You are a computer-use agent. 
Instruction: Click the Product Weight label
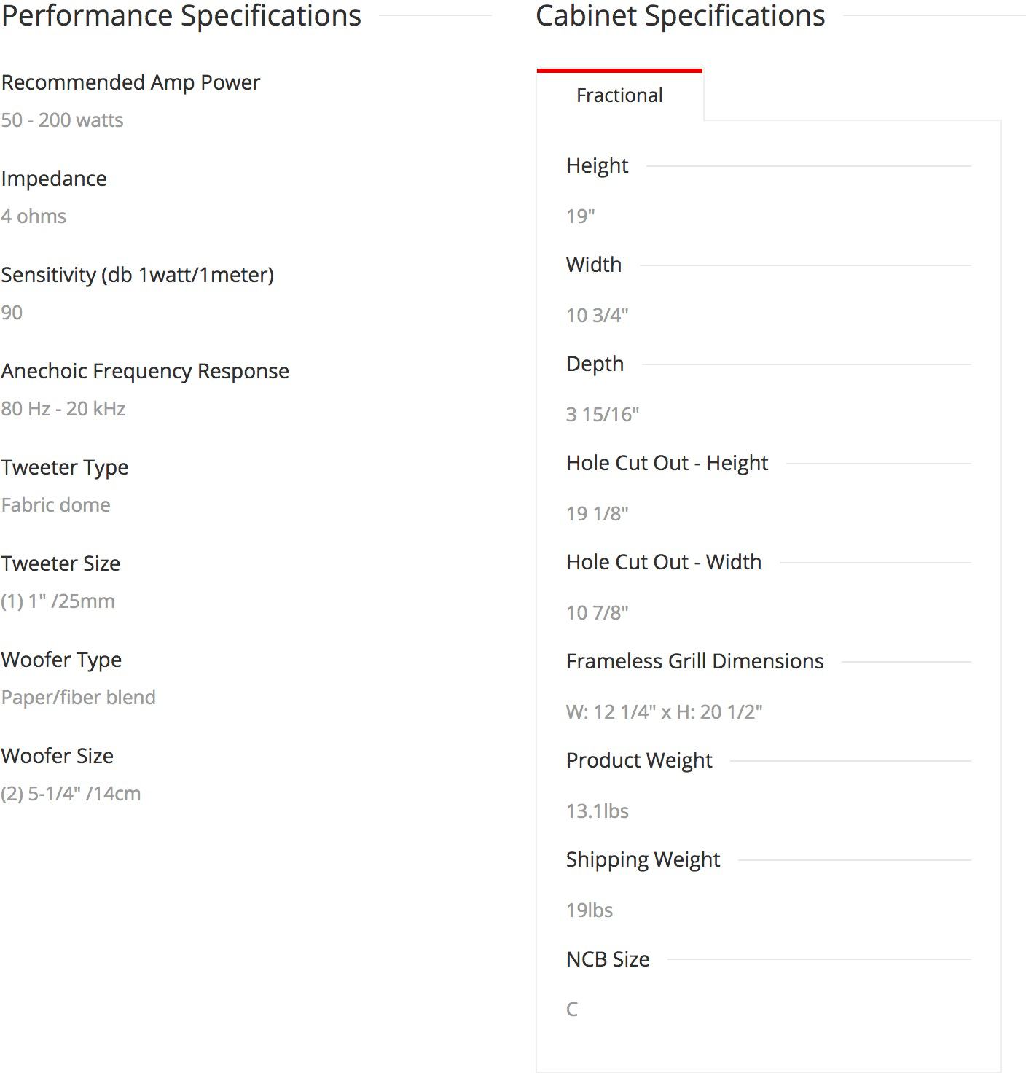click(x=639, y=760)
